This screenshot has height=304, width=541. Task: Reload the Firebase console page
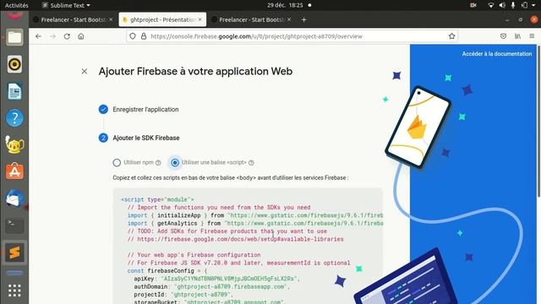pos(67,36)
